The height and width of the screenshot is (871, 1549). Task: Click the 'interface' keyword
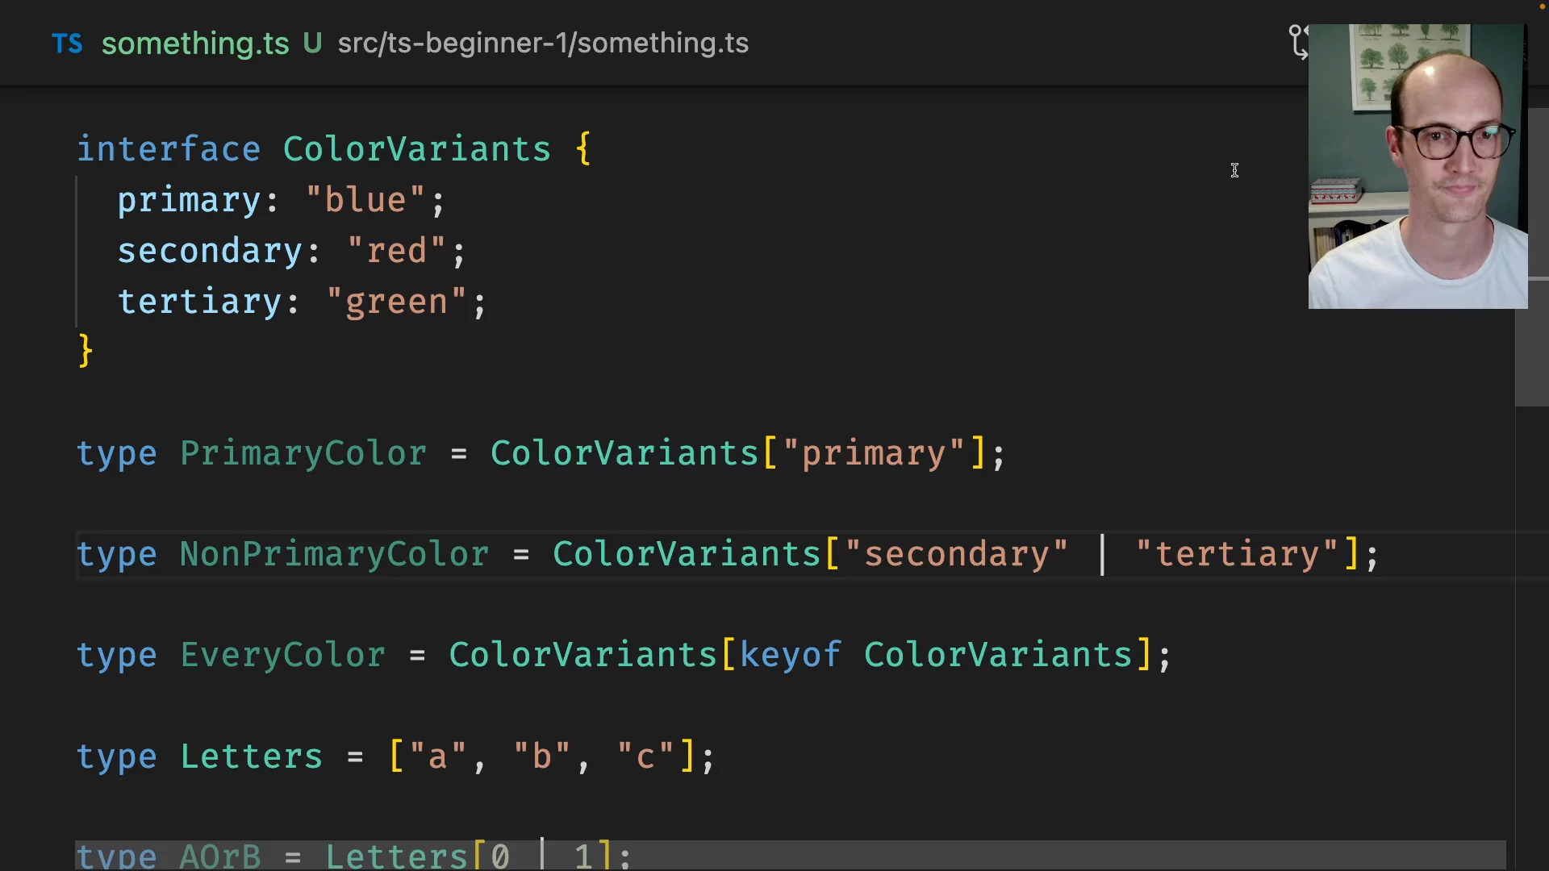pyautogui.click(x=169, y=149)
